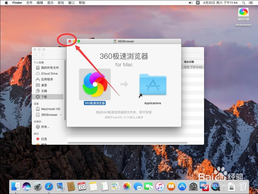This screenshot has height=194, width=258.
Task: Open Contacts book icon in Dock
Action: 71,187
